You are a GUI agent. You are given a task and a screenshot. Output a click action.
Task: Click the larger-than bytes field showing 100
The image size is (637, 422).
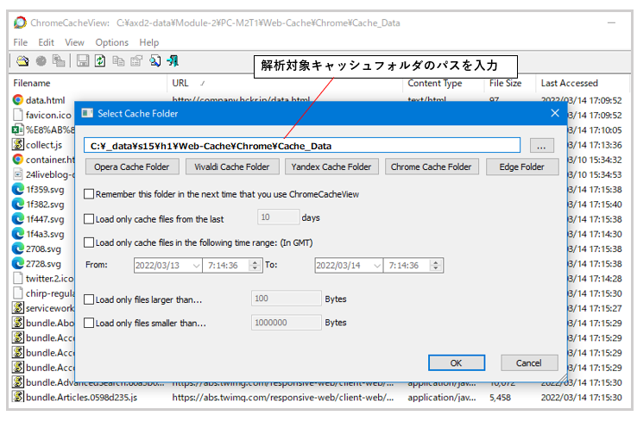287,299
